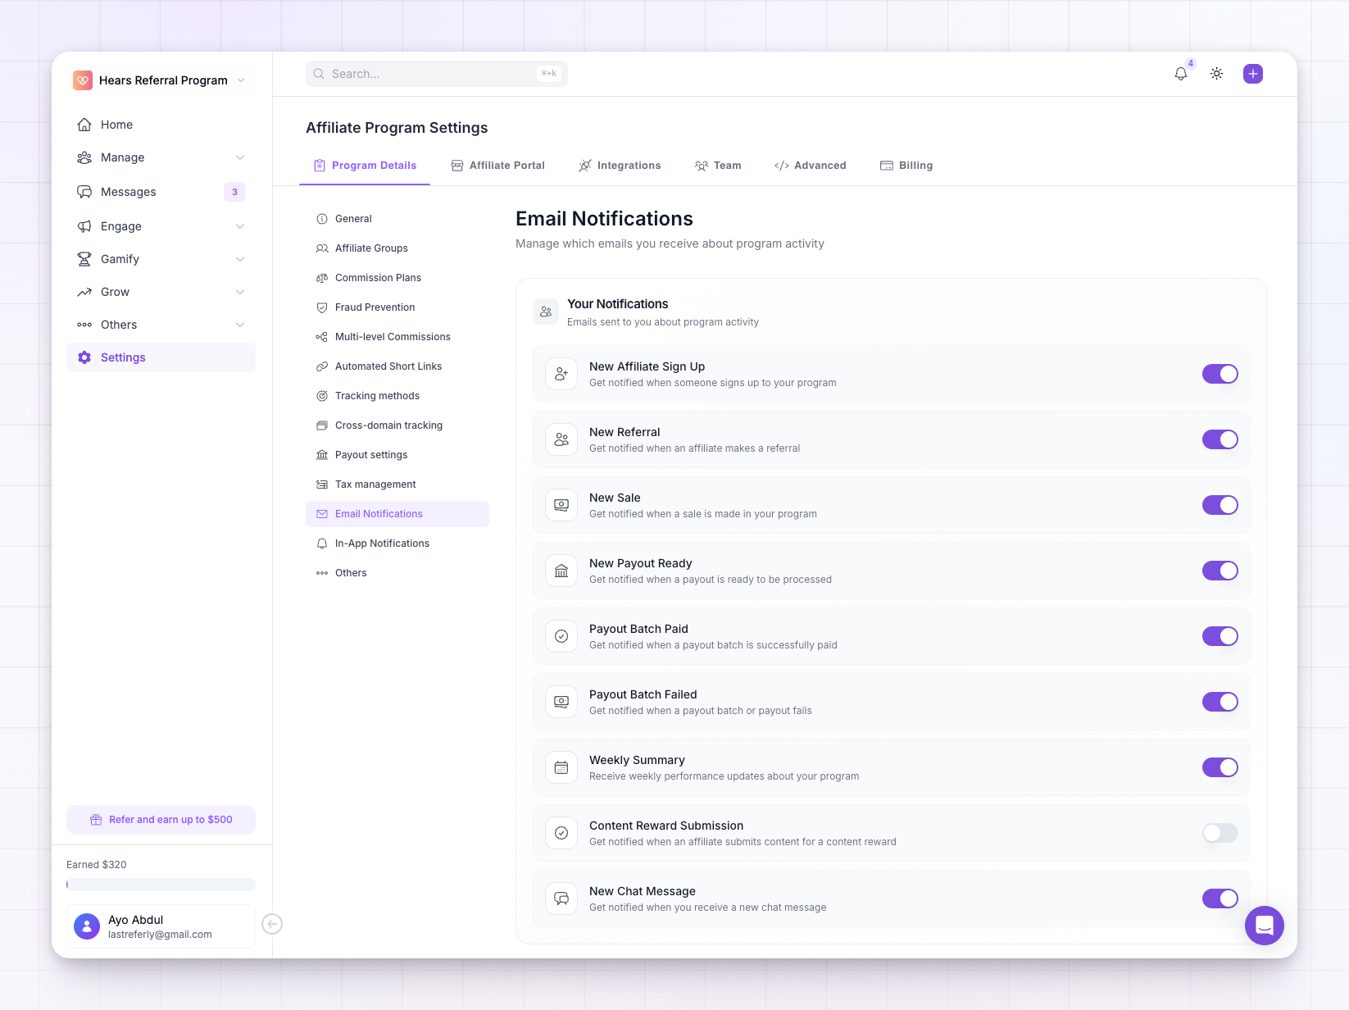This screenshot has height=1010, width=1349.
Task: Toggle New Payout Ready switch
Action: (1220, 571)
